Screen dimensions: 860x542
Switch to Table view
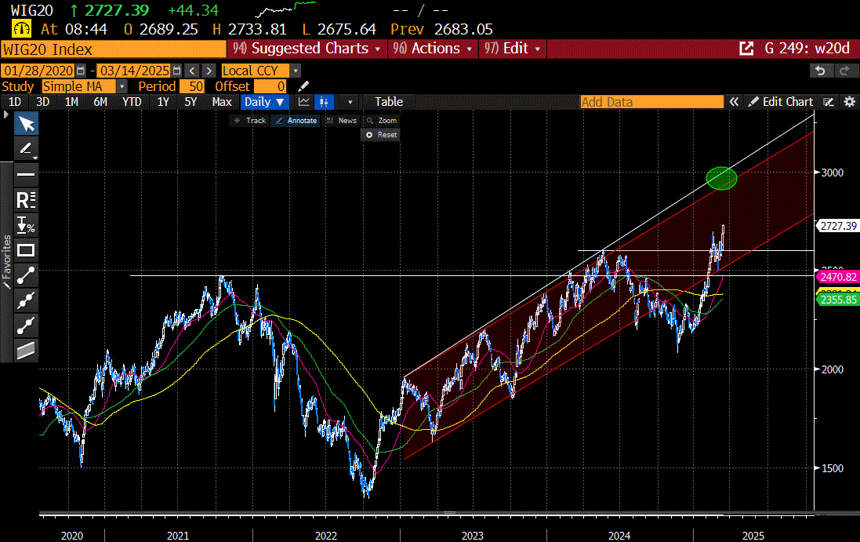coord(389,102)
